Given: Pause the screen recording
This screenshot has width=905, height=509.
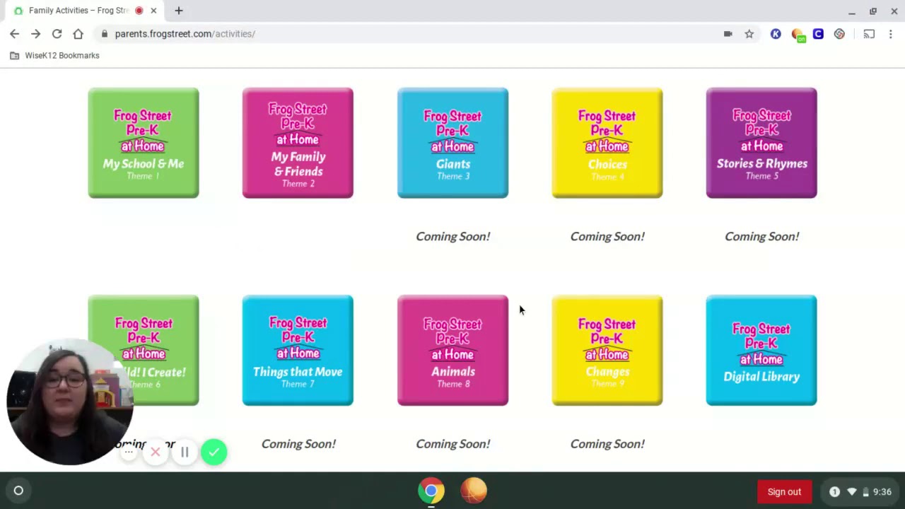Looking at the screenshot, I should point(185,452).
